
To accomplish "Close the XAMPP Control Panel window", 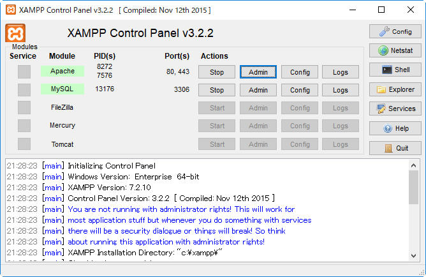I will coord(411,10).
